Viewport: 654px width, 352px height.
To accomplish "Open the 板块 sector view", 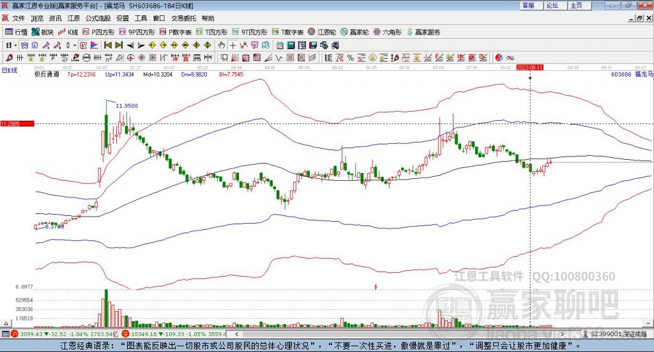I will [43, 32].
